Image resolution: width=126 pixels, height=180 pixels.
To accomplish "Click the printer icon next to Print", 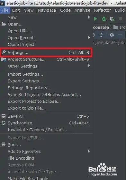I will pyautogui.click(x=4, y=144).
